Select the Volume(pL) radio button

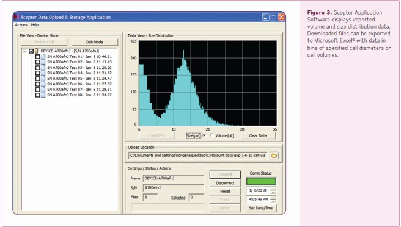click(x=212, y=135)
